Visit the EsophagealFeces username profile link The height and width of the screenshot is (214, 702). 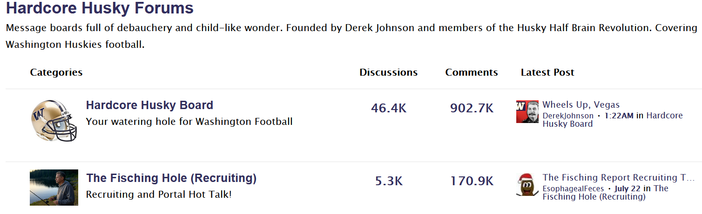(x=573, y=188)
